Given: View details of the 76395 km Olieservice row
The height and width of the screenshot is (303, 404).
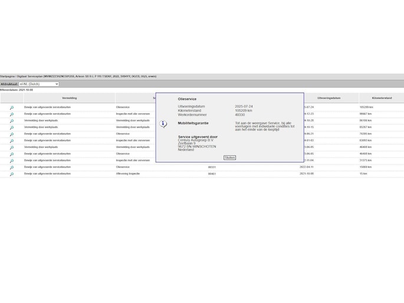Looking at the screenshot, I should [11, 134].
